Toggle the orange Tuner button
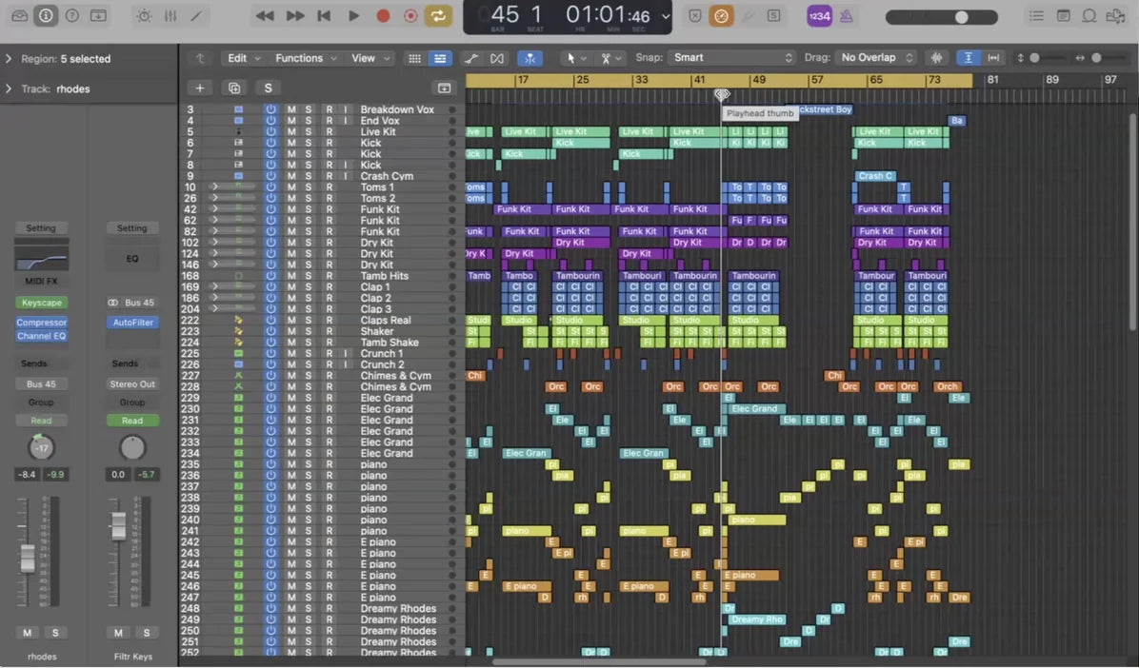The width and height of the screenshot is (1139, 668). (x=721, y=15)
